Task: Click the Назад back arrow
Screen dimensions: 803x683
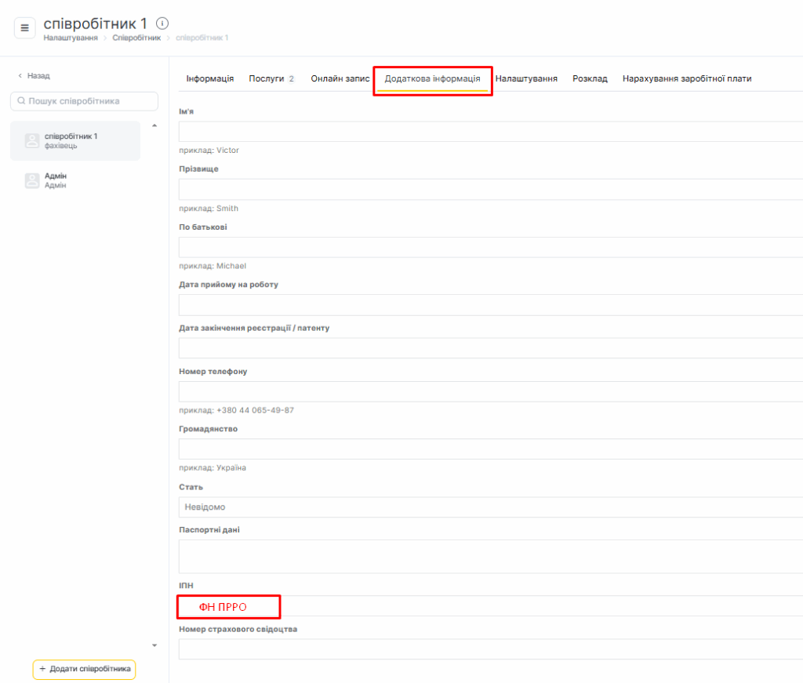Action: point(20,76)
